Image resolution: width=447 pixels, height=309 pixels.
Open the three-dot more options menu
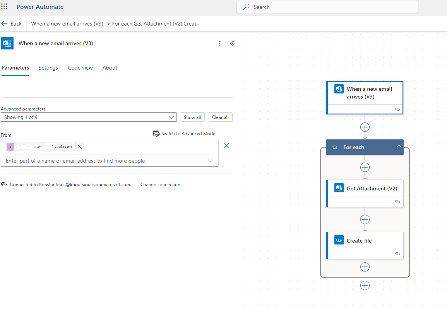[219, 43]
